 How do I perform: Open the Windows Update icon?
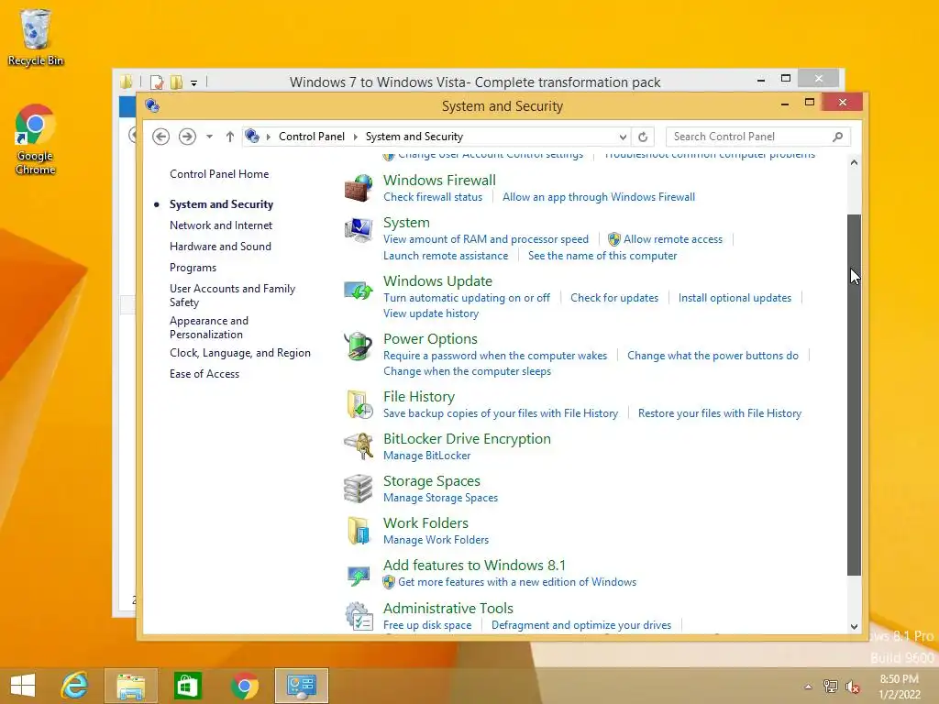point(359,291)
